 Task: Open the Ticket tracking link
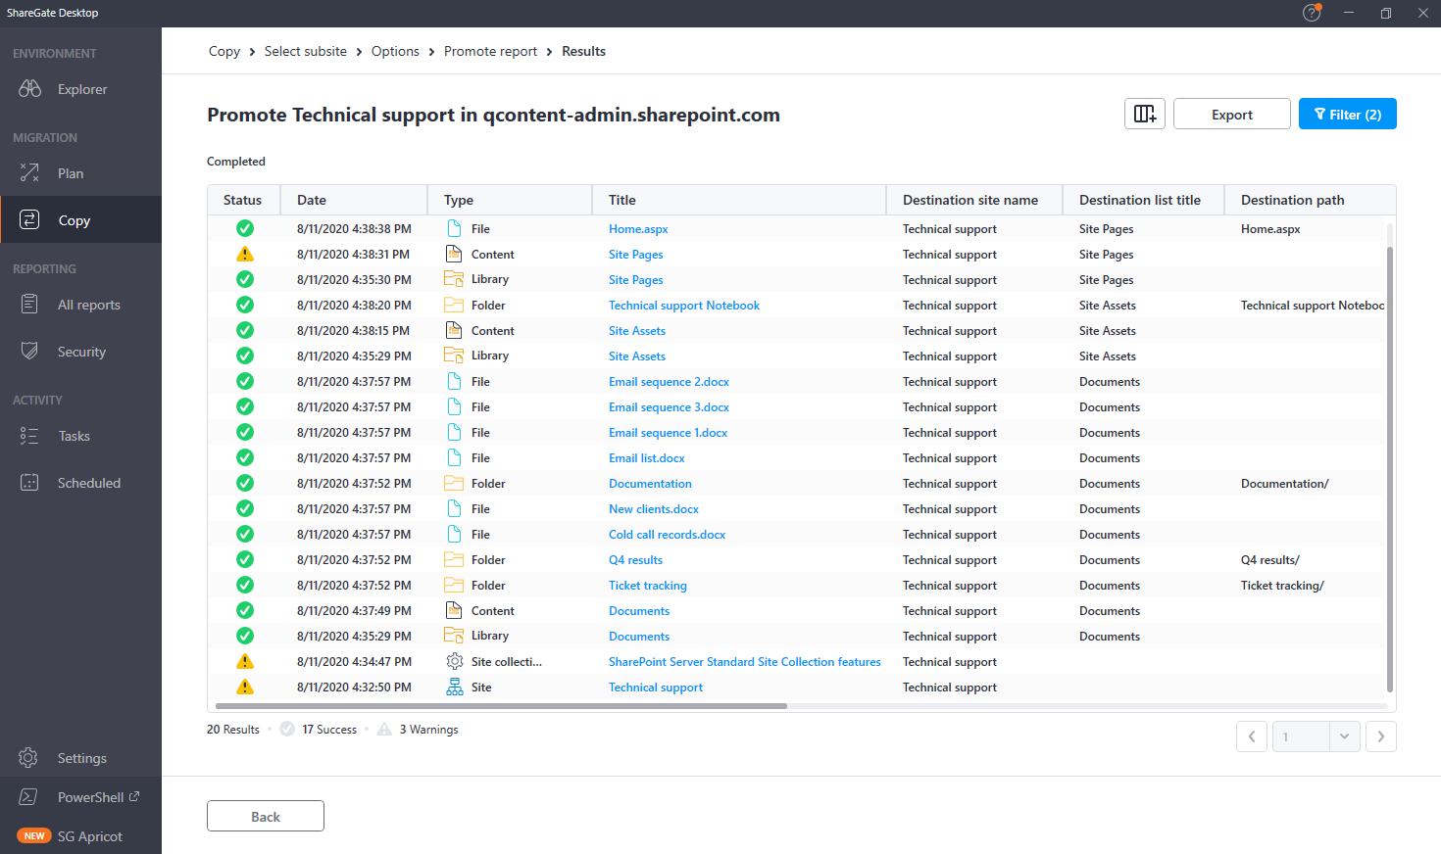tap(648, 585)
